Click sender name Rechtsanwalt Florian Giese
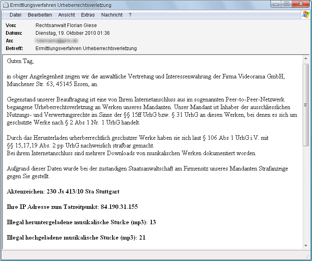This screenshot has height=261, width=312. click(66, 25)
